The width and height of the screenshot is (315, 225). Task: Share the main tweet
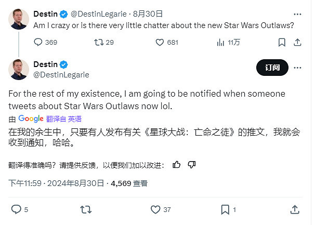coord(295,210)
